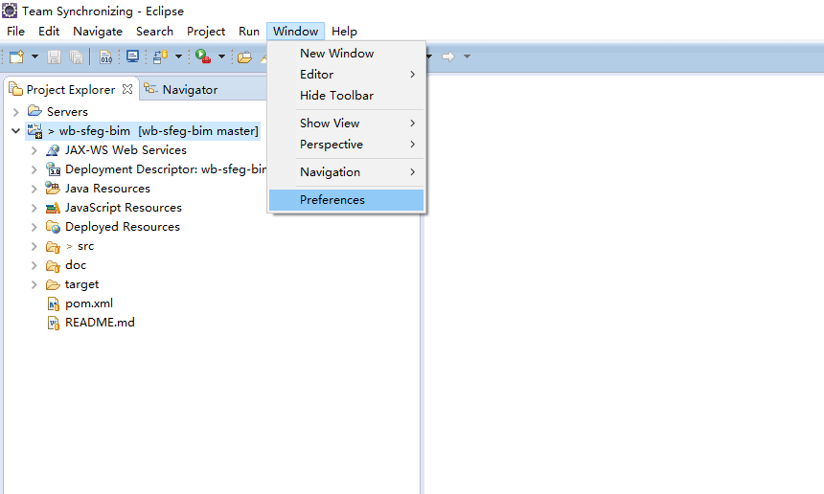
Task: Click the binary 010 file toolbar icon
Action: (x=105, y=56)
